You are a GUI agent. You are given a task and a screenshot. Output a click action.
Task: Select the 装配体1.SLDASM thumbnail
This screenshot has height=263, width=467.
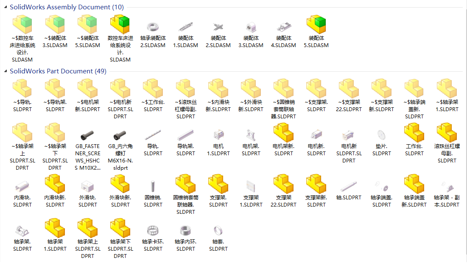click(185, 27)
